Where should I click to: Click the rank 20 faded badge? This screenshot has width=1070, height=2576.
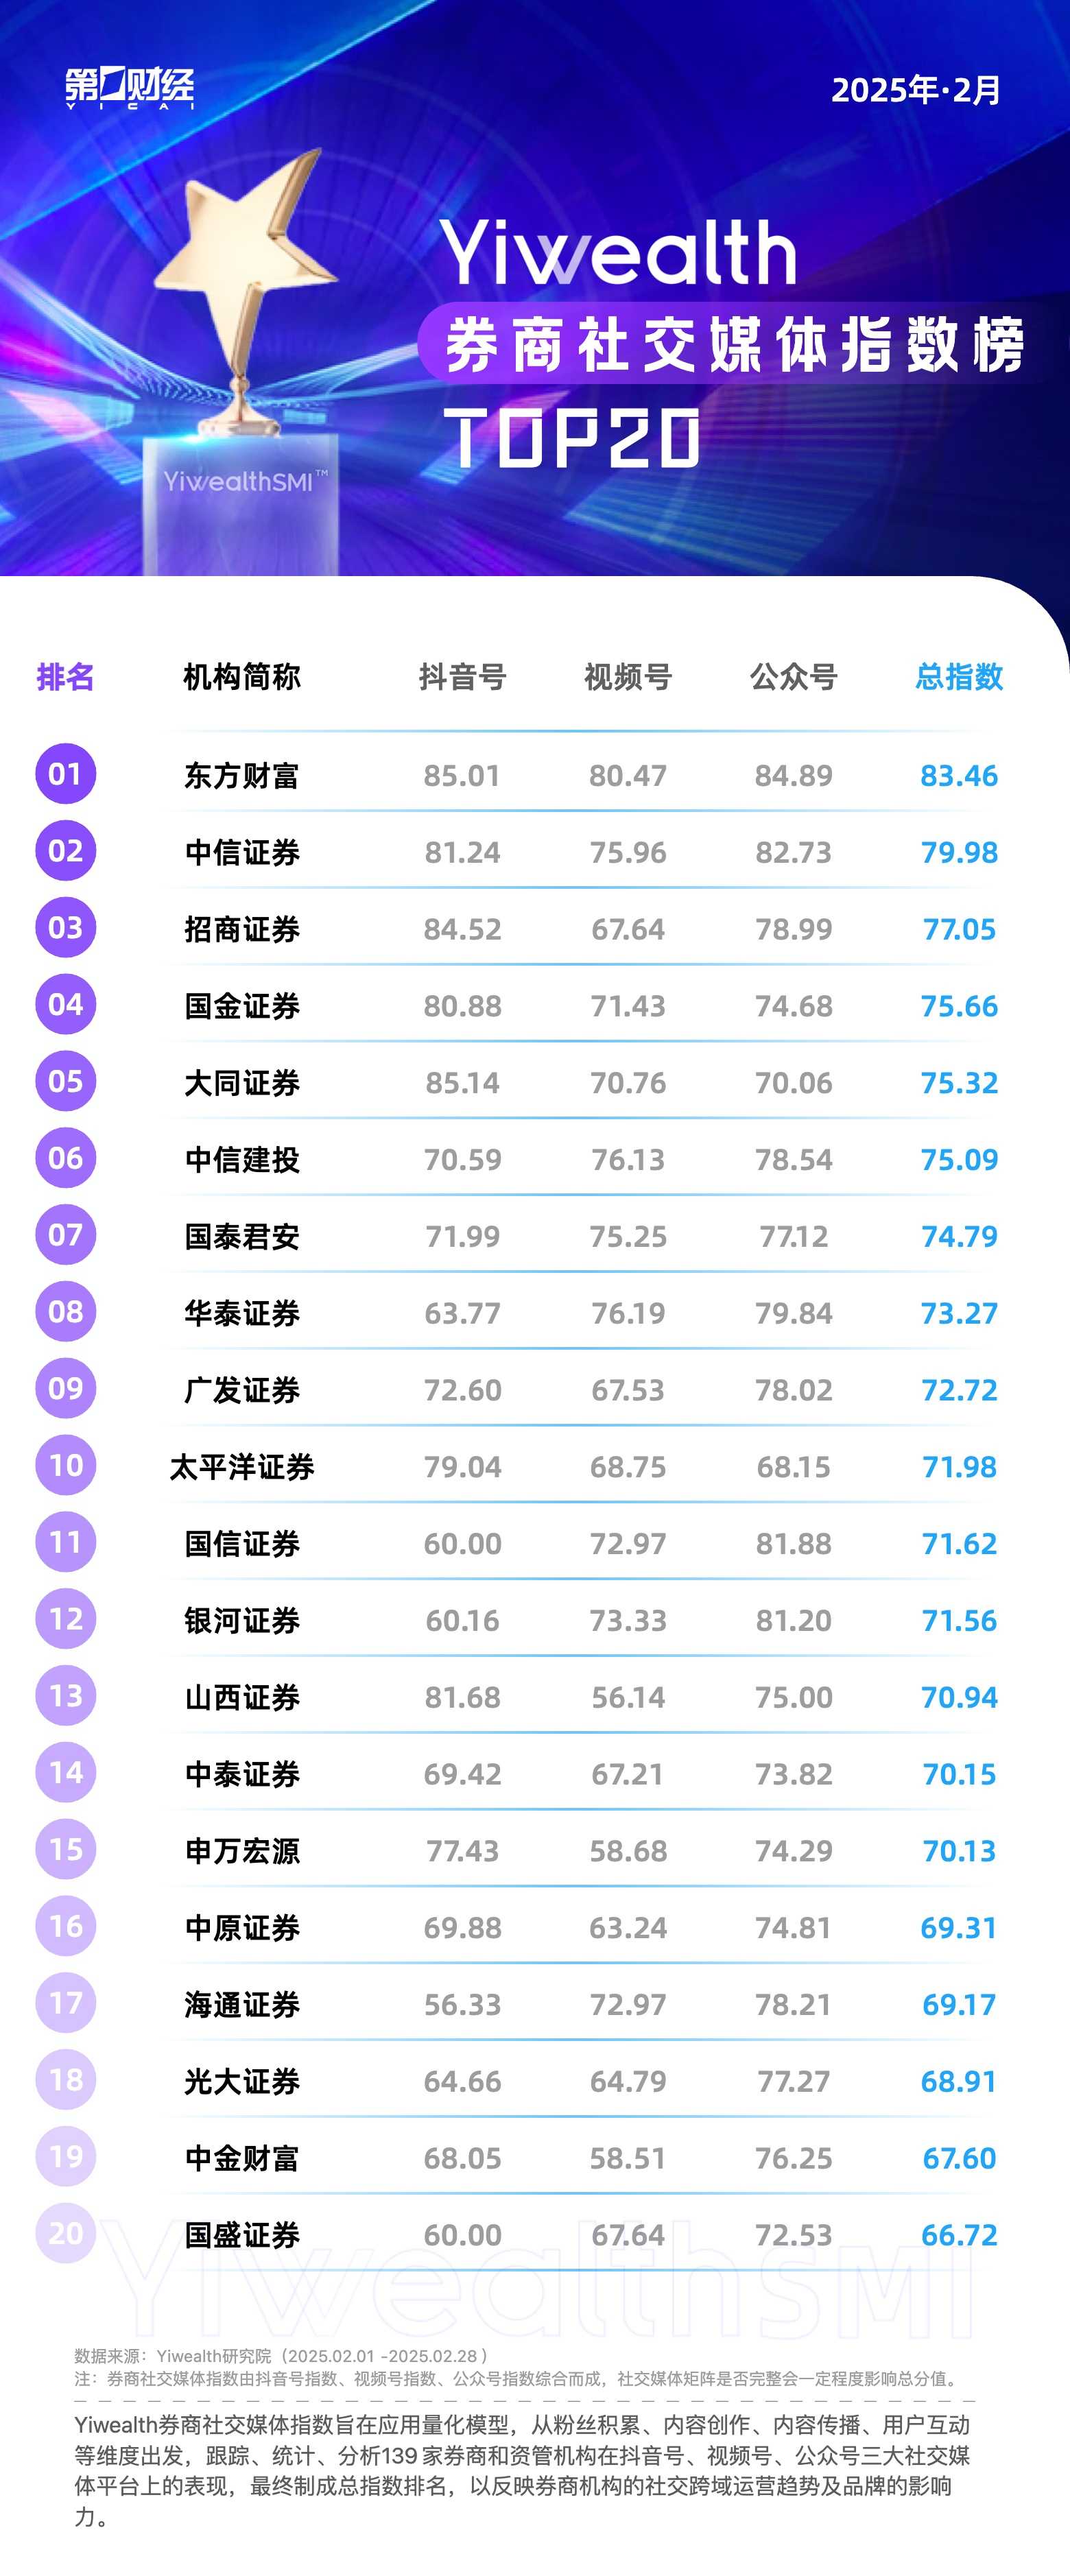pyautogui.click(x=66, y=2233)
